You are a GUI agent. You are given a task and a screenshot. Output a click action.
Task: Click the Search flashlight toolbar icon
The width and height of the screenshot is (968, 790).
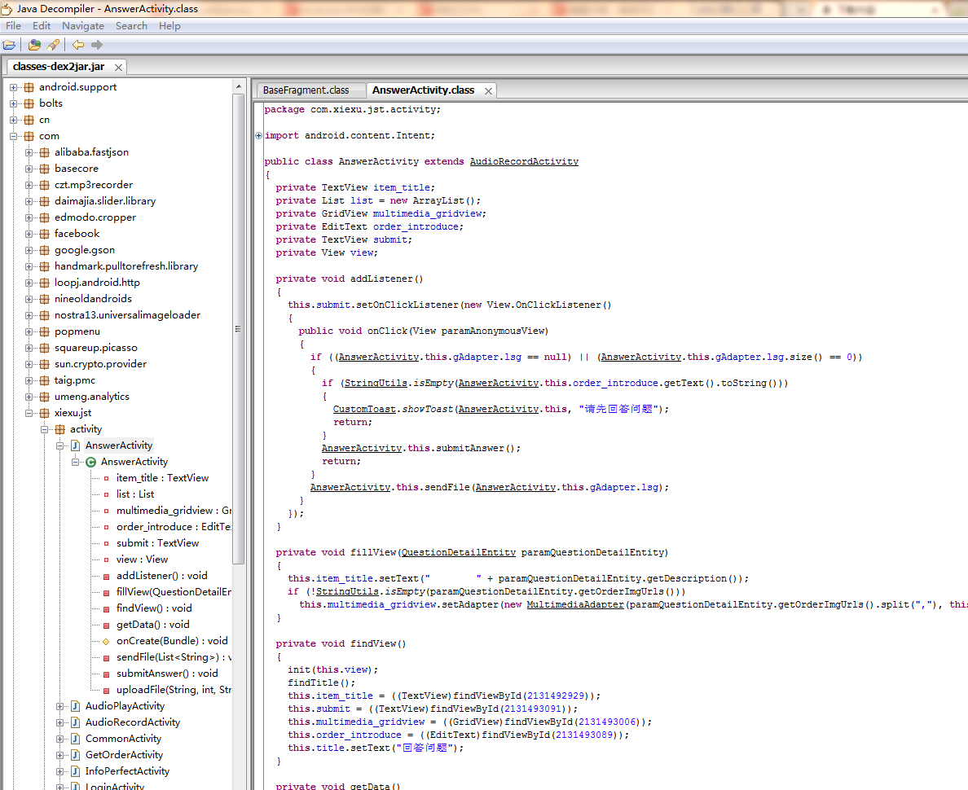coord(52,45)
